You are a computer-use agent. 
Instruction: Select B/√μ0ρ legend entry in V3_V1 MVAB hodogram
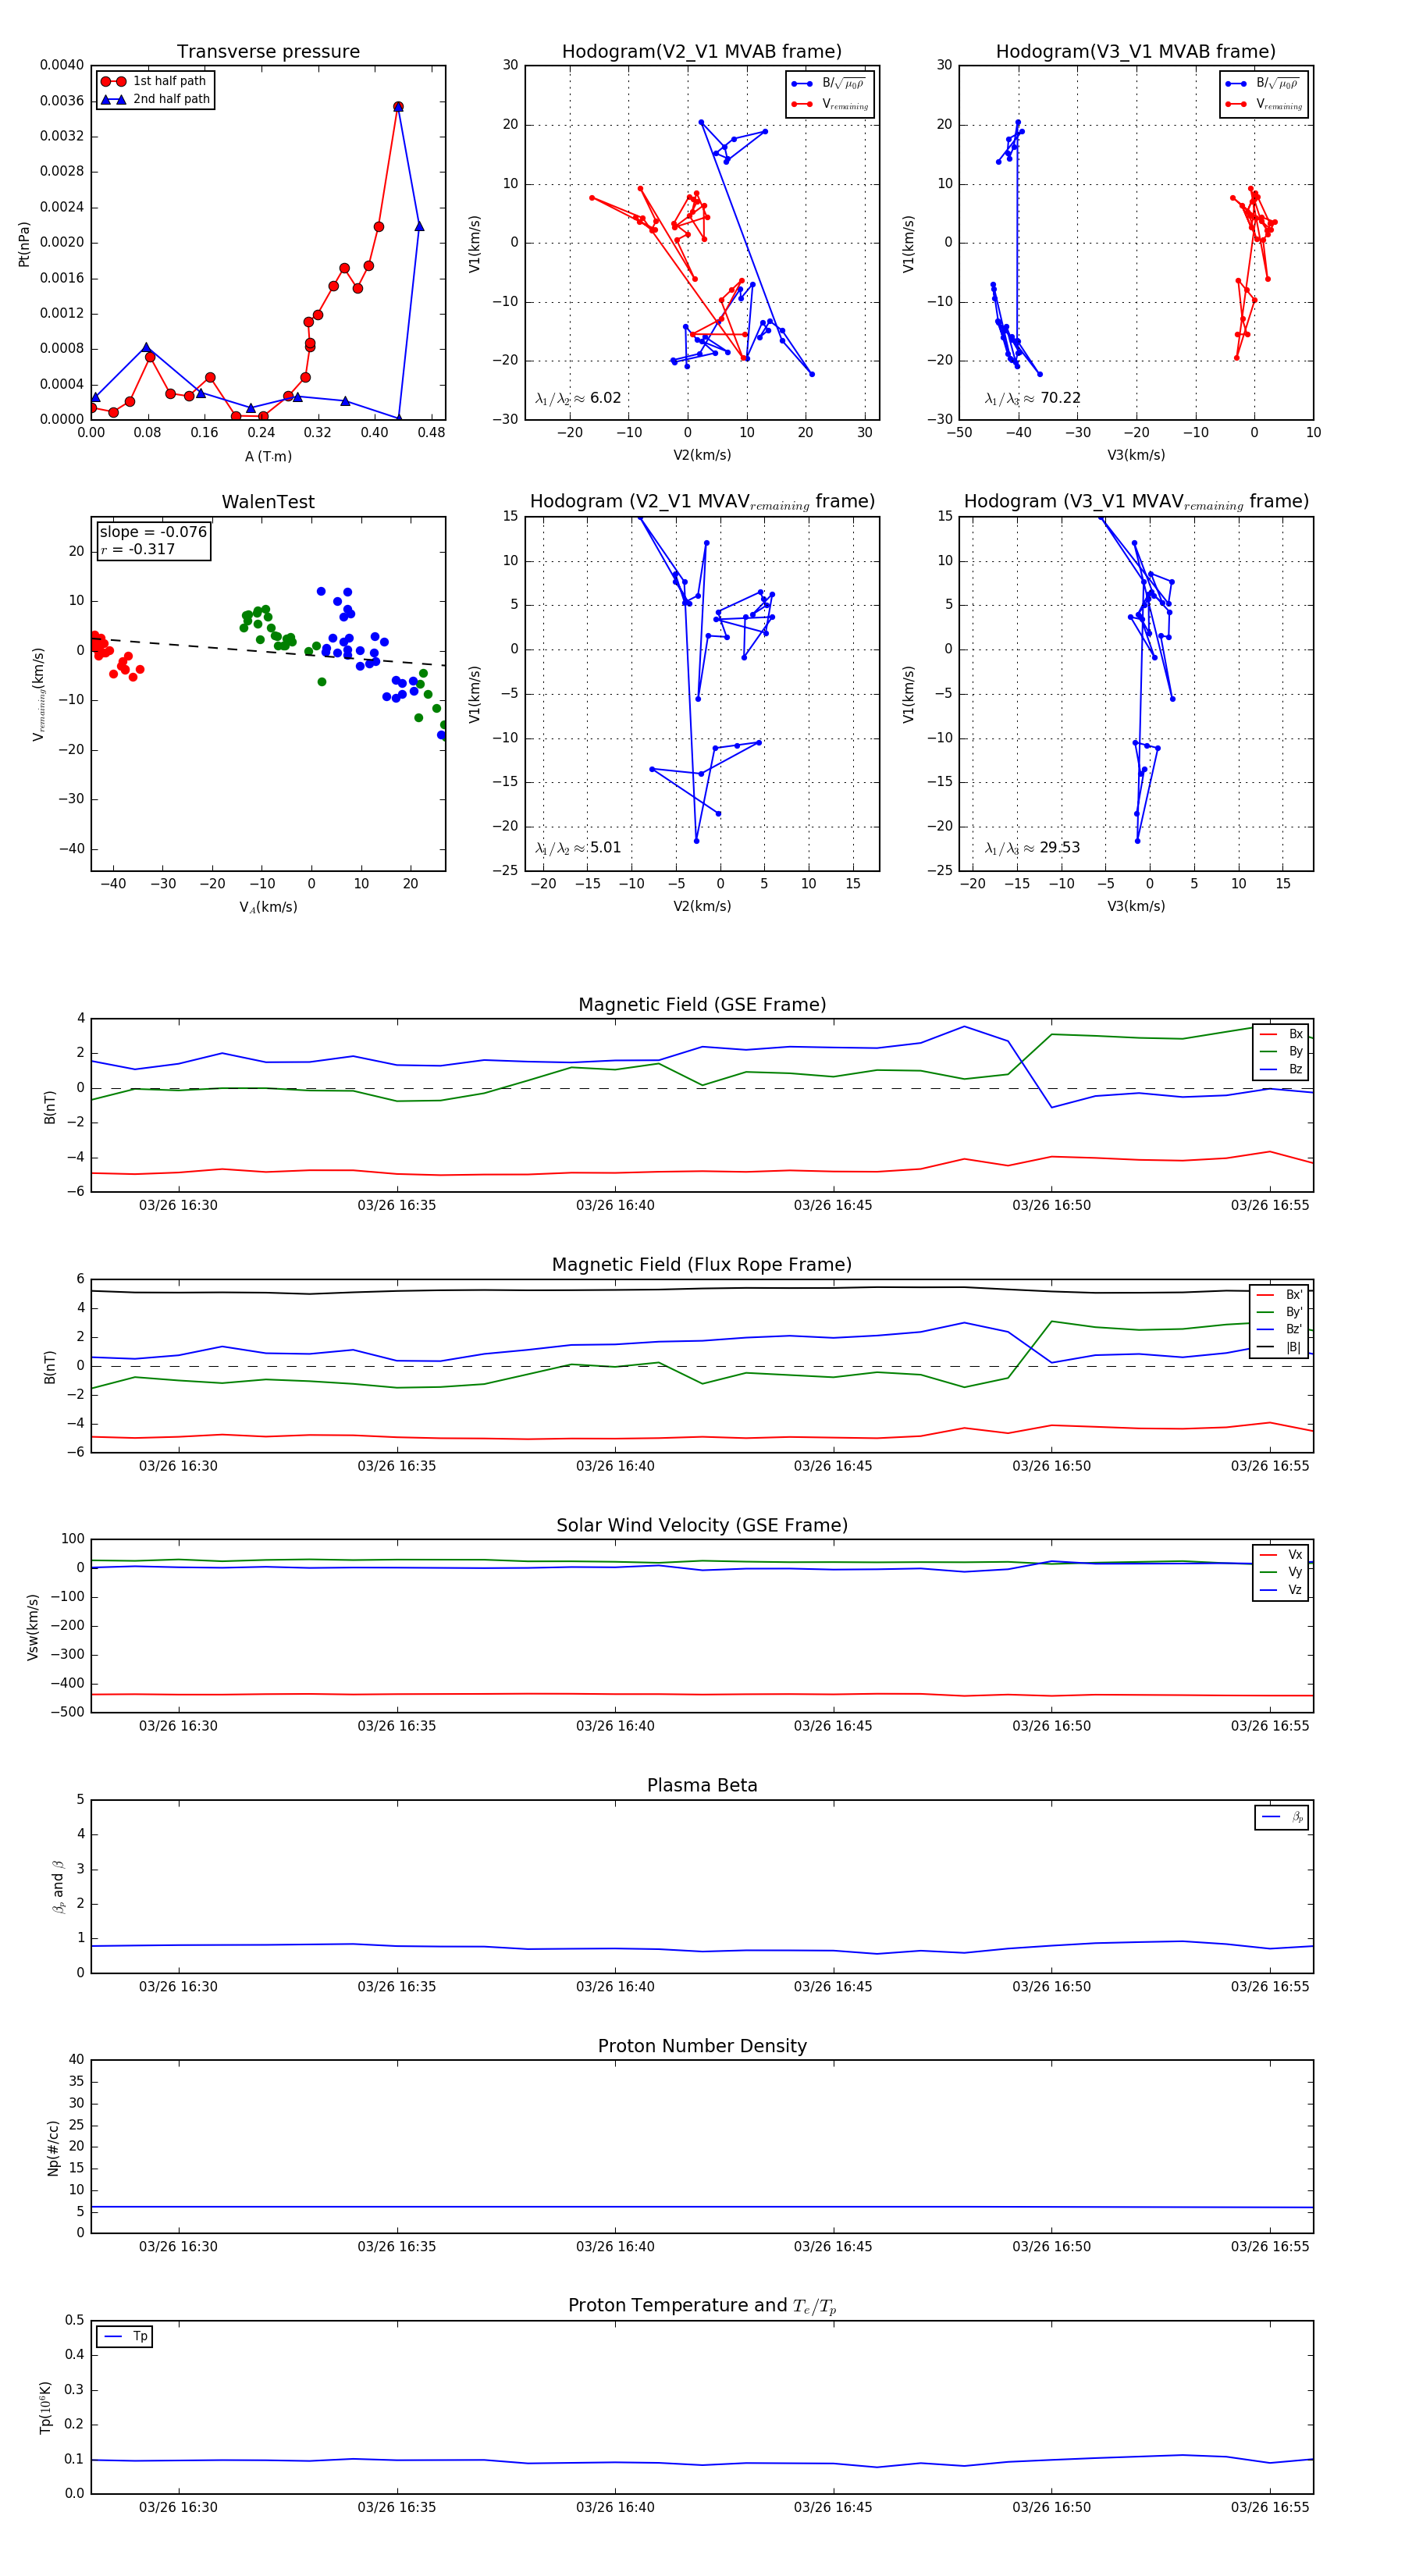coord(1263,84)
